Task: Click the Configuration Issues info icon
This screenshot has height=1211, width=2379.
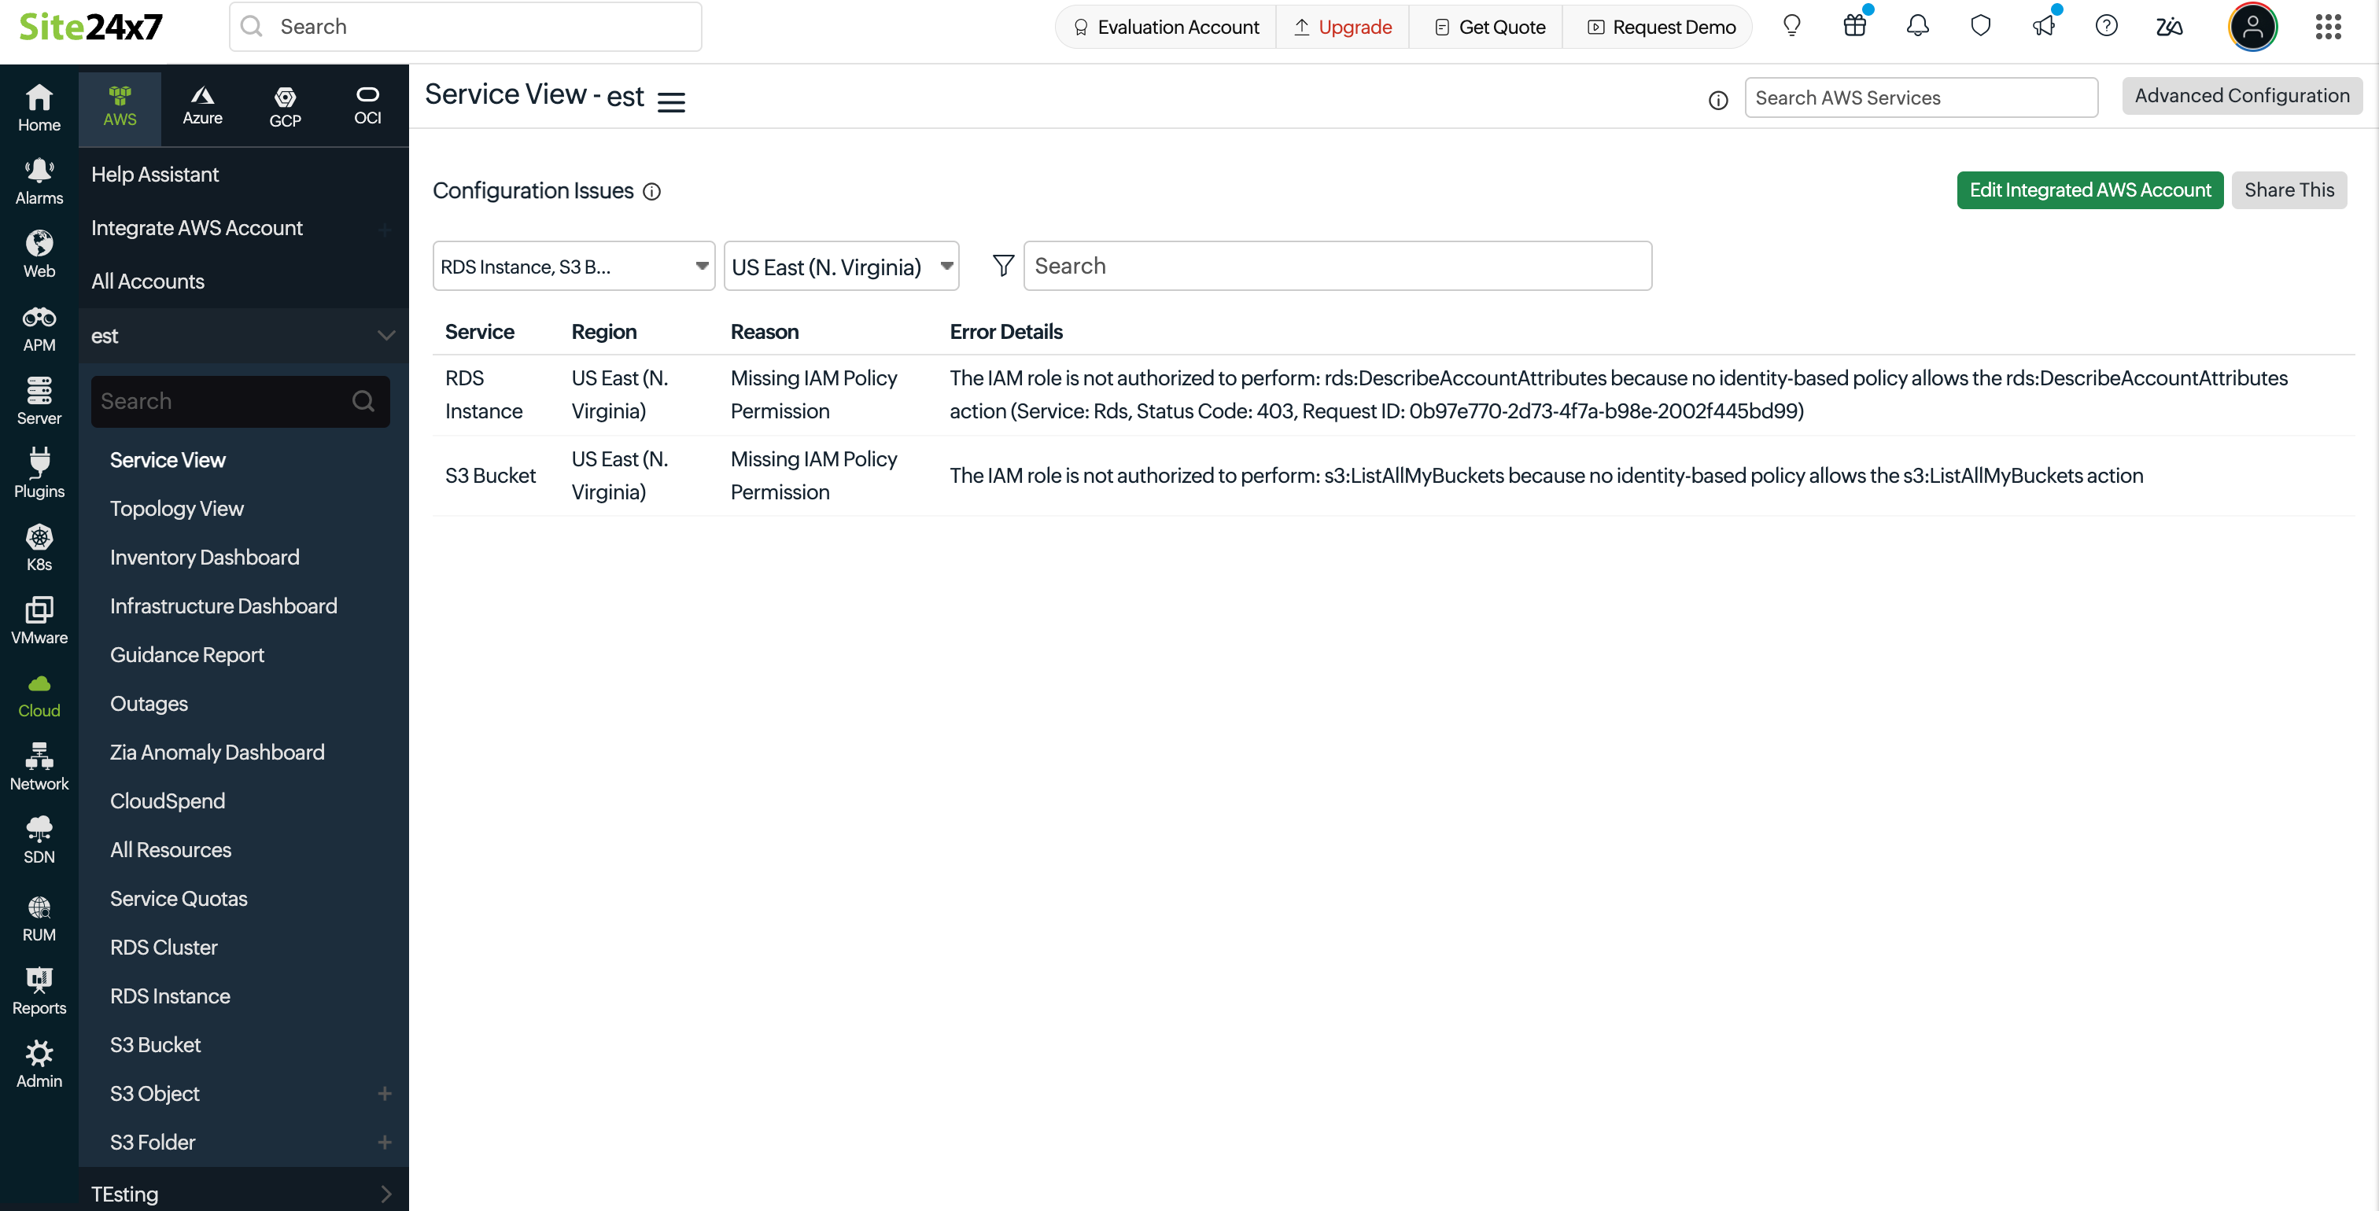Action: coord(652,191)
